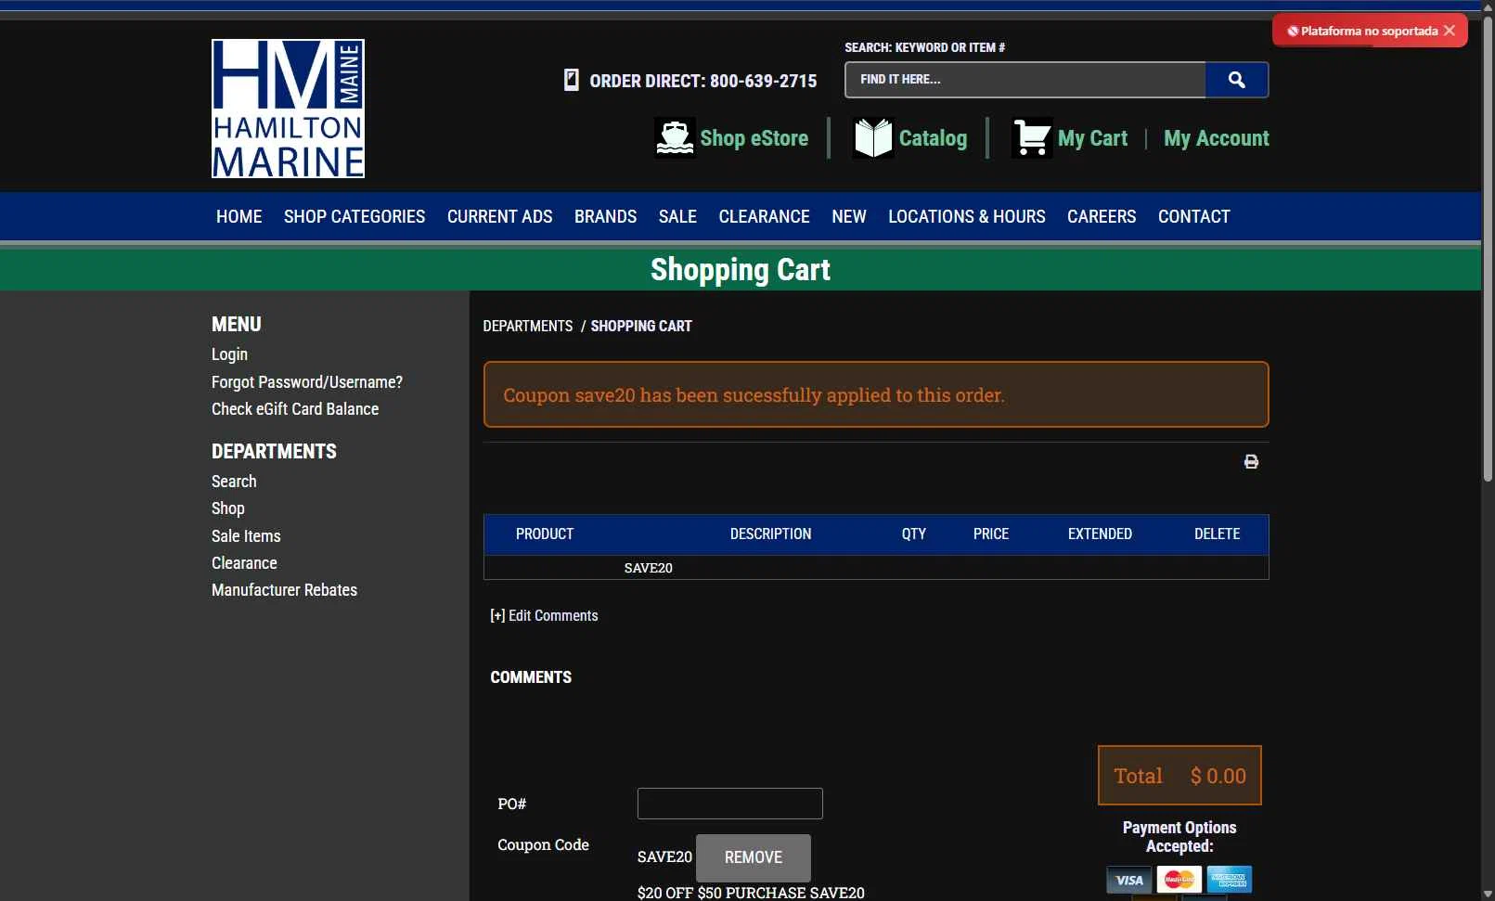
Task: Open the Catalog link
Action: (x=933, y=138)
